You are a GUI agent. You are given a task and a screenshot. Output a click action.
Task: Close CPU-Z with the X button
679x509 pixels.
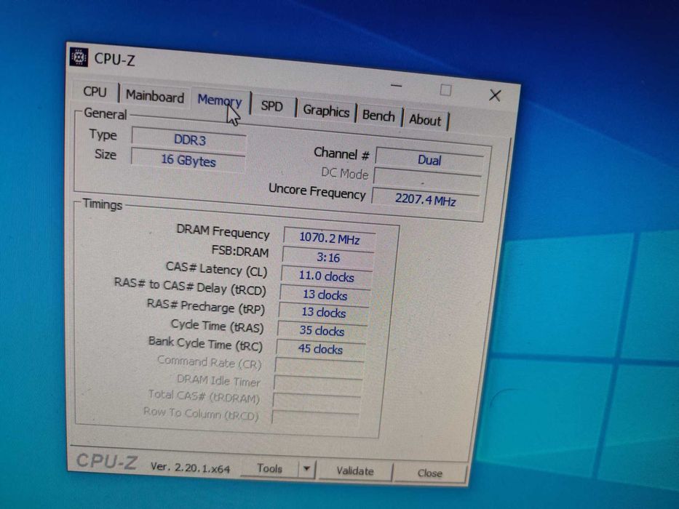pyautogui.click(x=495, y=95)
